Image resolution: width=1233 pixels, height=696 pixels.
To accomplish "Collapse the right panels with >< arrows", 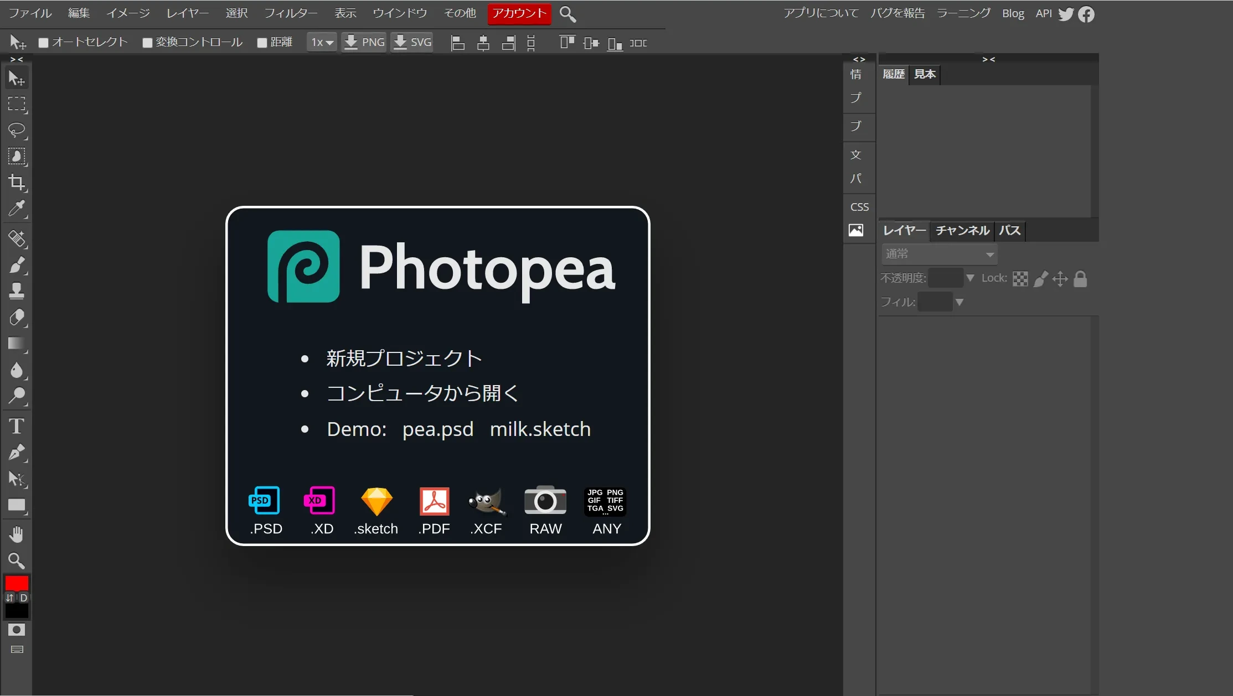I will [989, 59].
